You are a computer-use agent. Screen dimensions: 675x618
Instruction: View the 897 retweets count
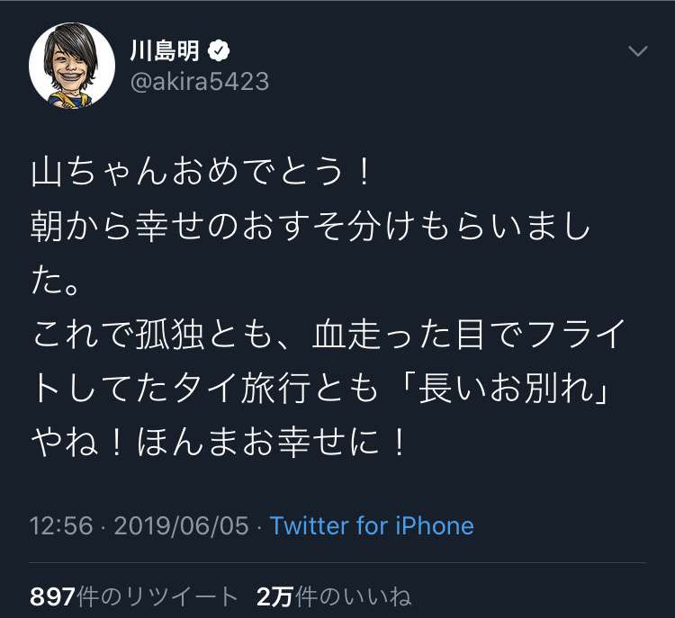[52, 597]
